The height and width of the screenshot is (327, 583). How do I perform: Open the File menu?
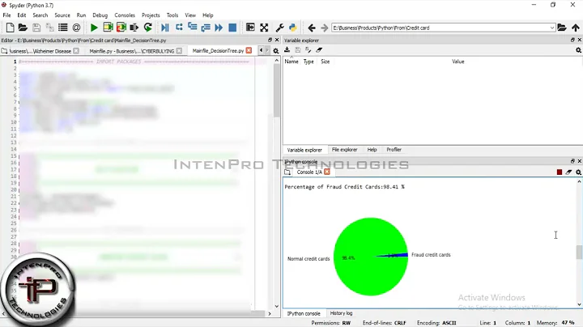click(x=6, y=15)
